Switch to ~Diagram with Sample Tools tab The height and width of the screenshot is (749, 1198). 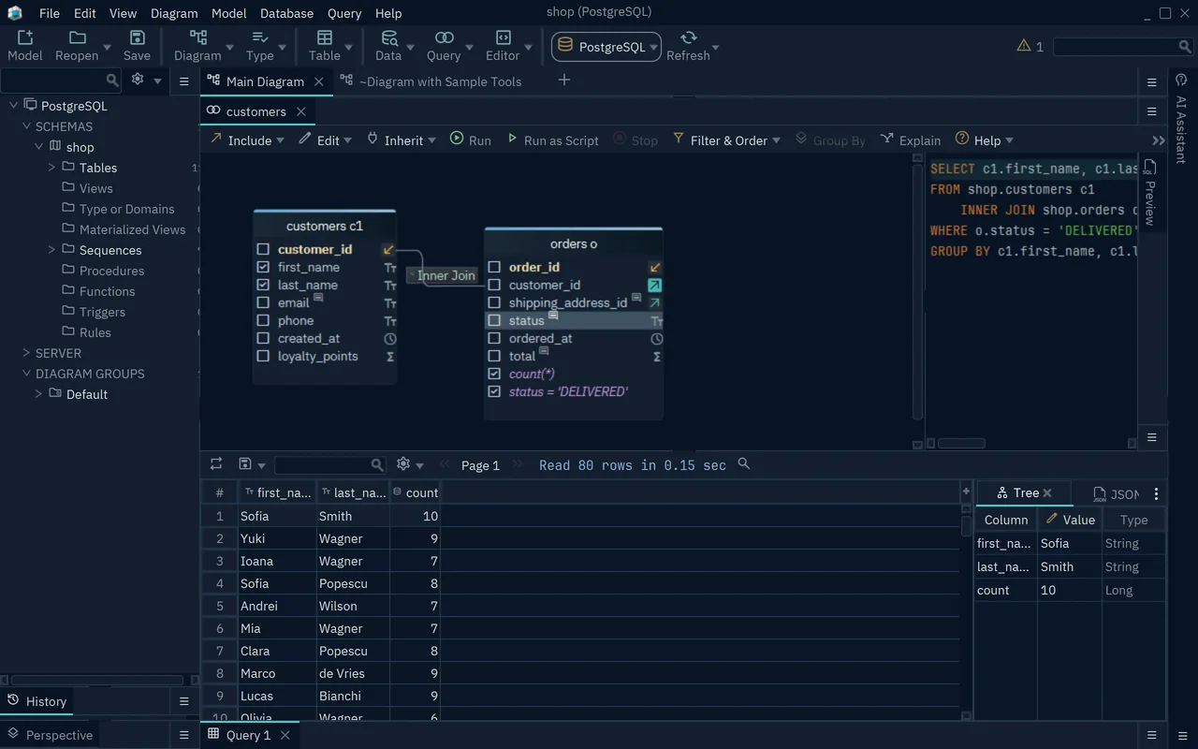(431, 81)
